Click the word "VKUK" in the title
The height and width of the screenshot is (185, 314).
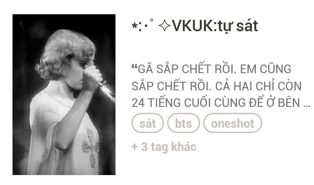(193, 26)
